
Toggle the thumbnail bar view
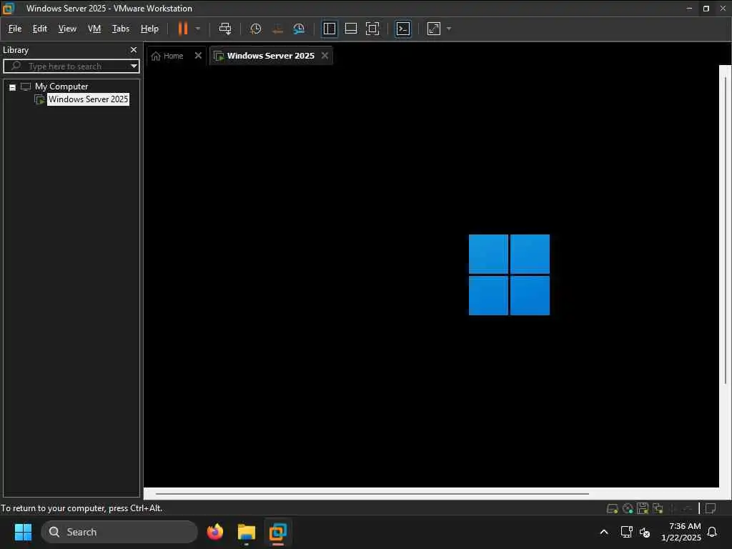pos(350,29)
